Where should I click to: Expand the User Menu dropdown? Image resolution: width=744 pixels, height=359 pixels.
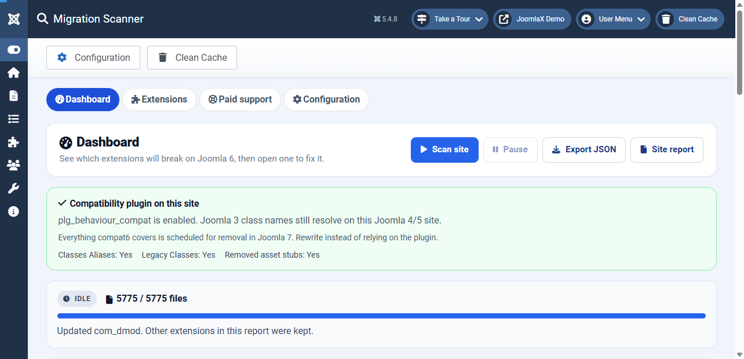(614, 19)
